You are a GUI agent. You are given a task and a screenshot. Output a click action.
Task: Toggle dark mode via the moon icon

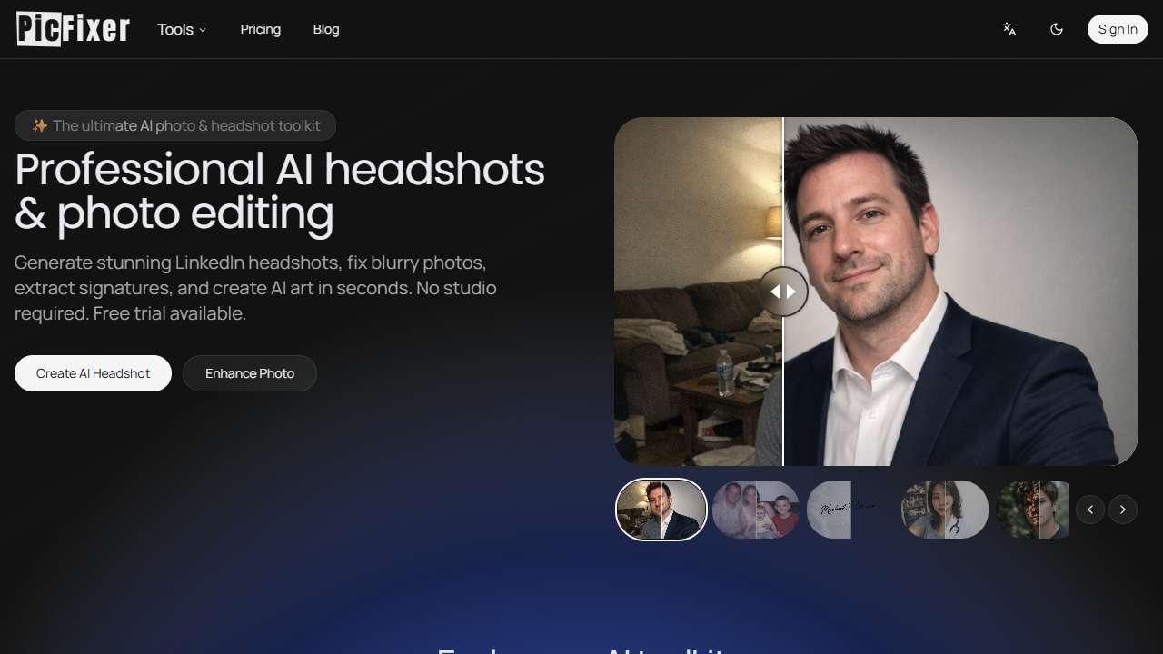pyautogui.click(x=1057, y=29)
